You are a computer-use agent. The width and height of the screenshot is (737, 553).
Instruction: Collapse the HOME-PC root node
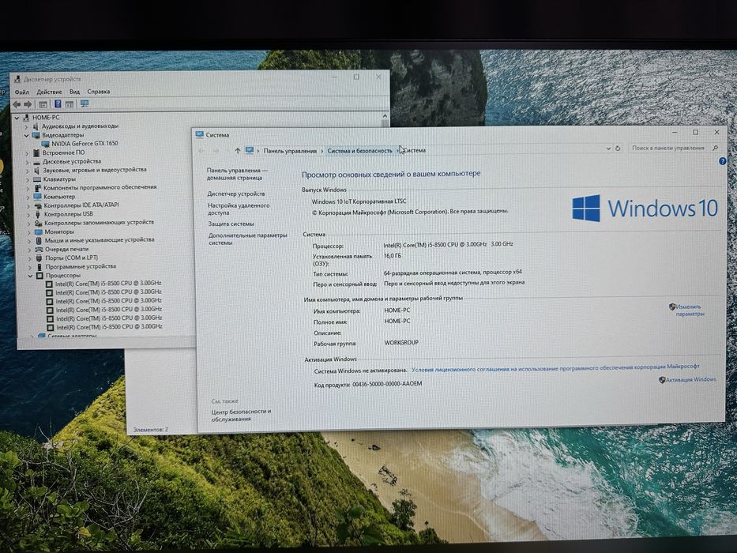click(x=17, y=118)
